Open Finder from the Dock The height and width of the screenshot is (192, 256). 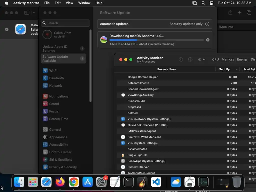click(19, 182)
